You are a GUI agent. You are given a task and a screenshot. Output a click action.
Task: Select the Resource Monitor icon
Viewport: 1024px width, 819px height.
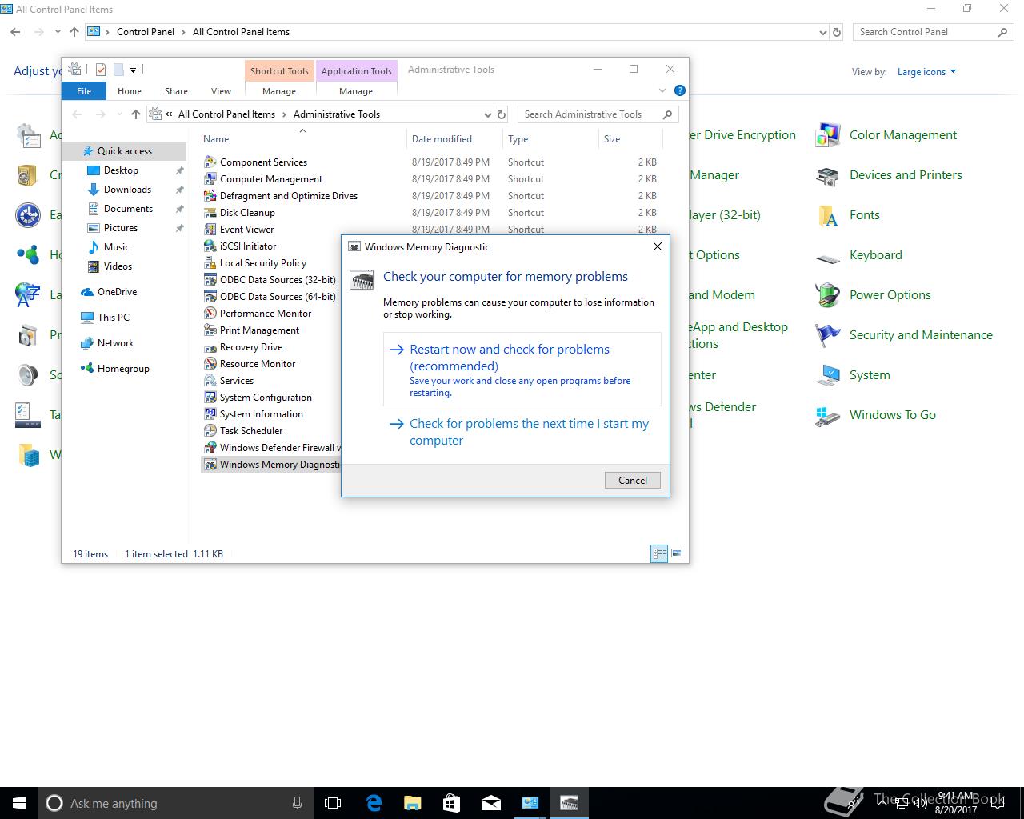(x=210, y=363)
